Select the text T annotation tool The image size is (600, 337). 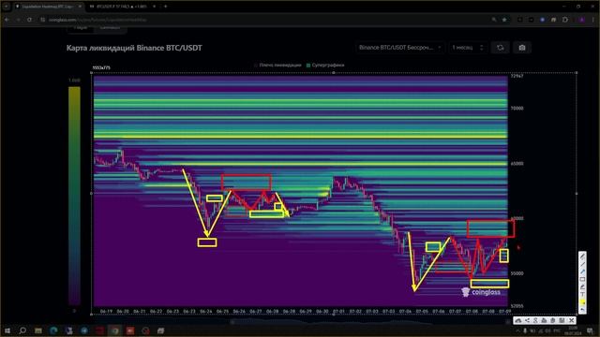(582, 295)
